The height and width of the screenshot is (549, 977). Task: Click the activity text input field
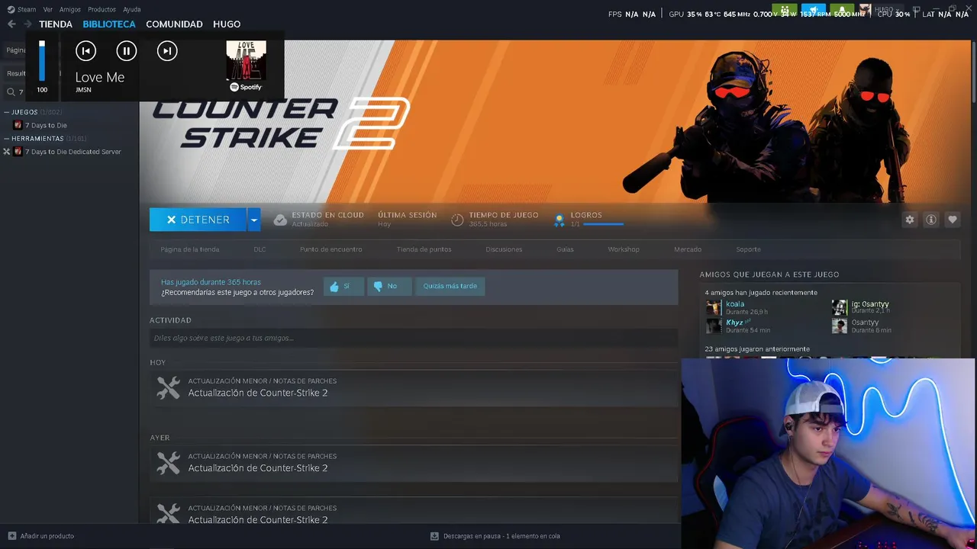[x=414, y=338]
